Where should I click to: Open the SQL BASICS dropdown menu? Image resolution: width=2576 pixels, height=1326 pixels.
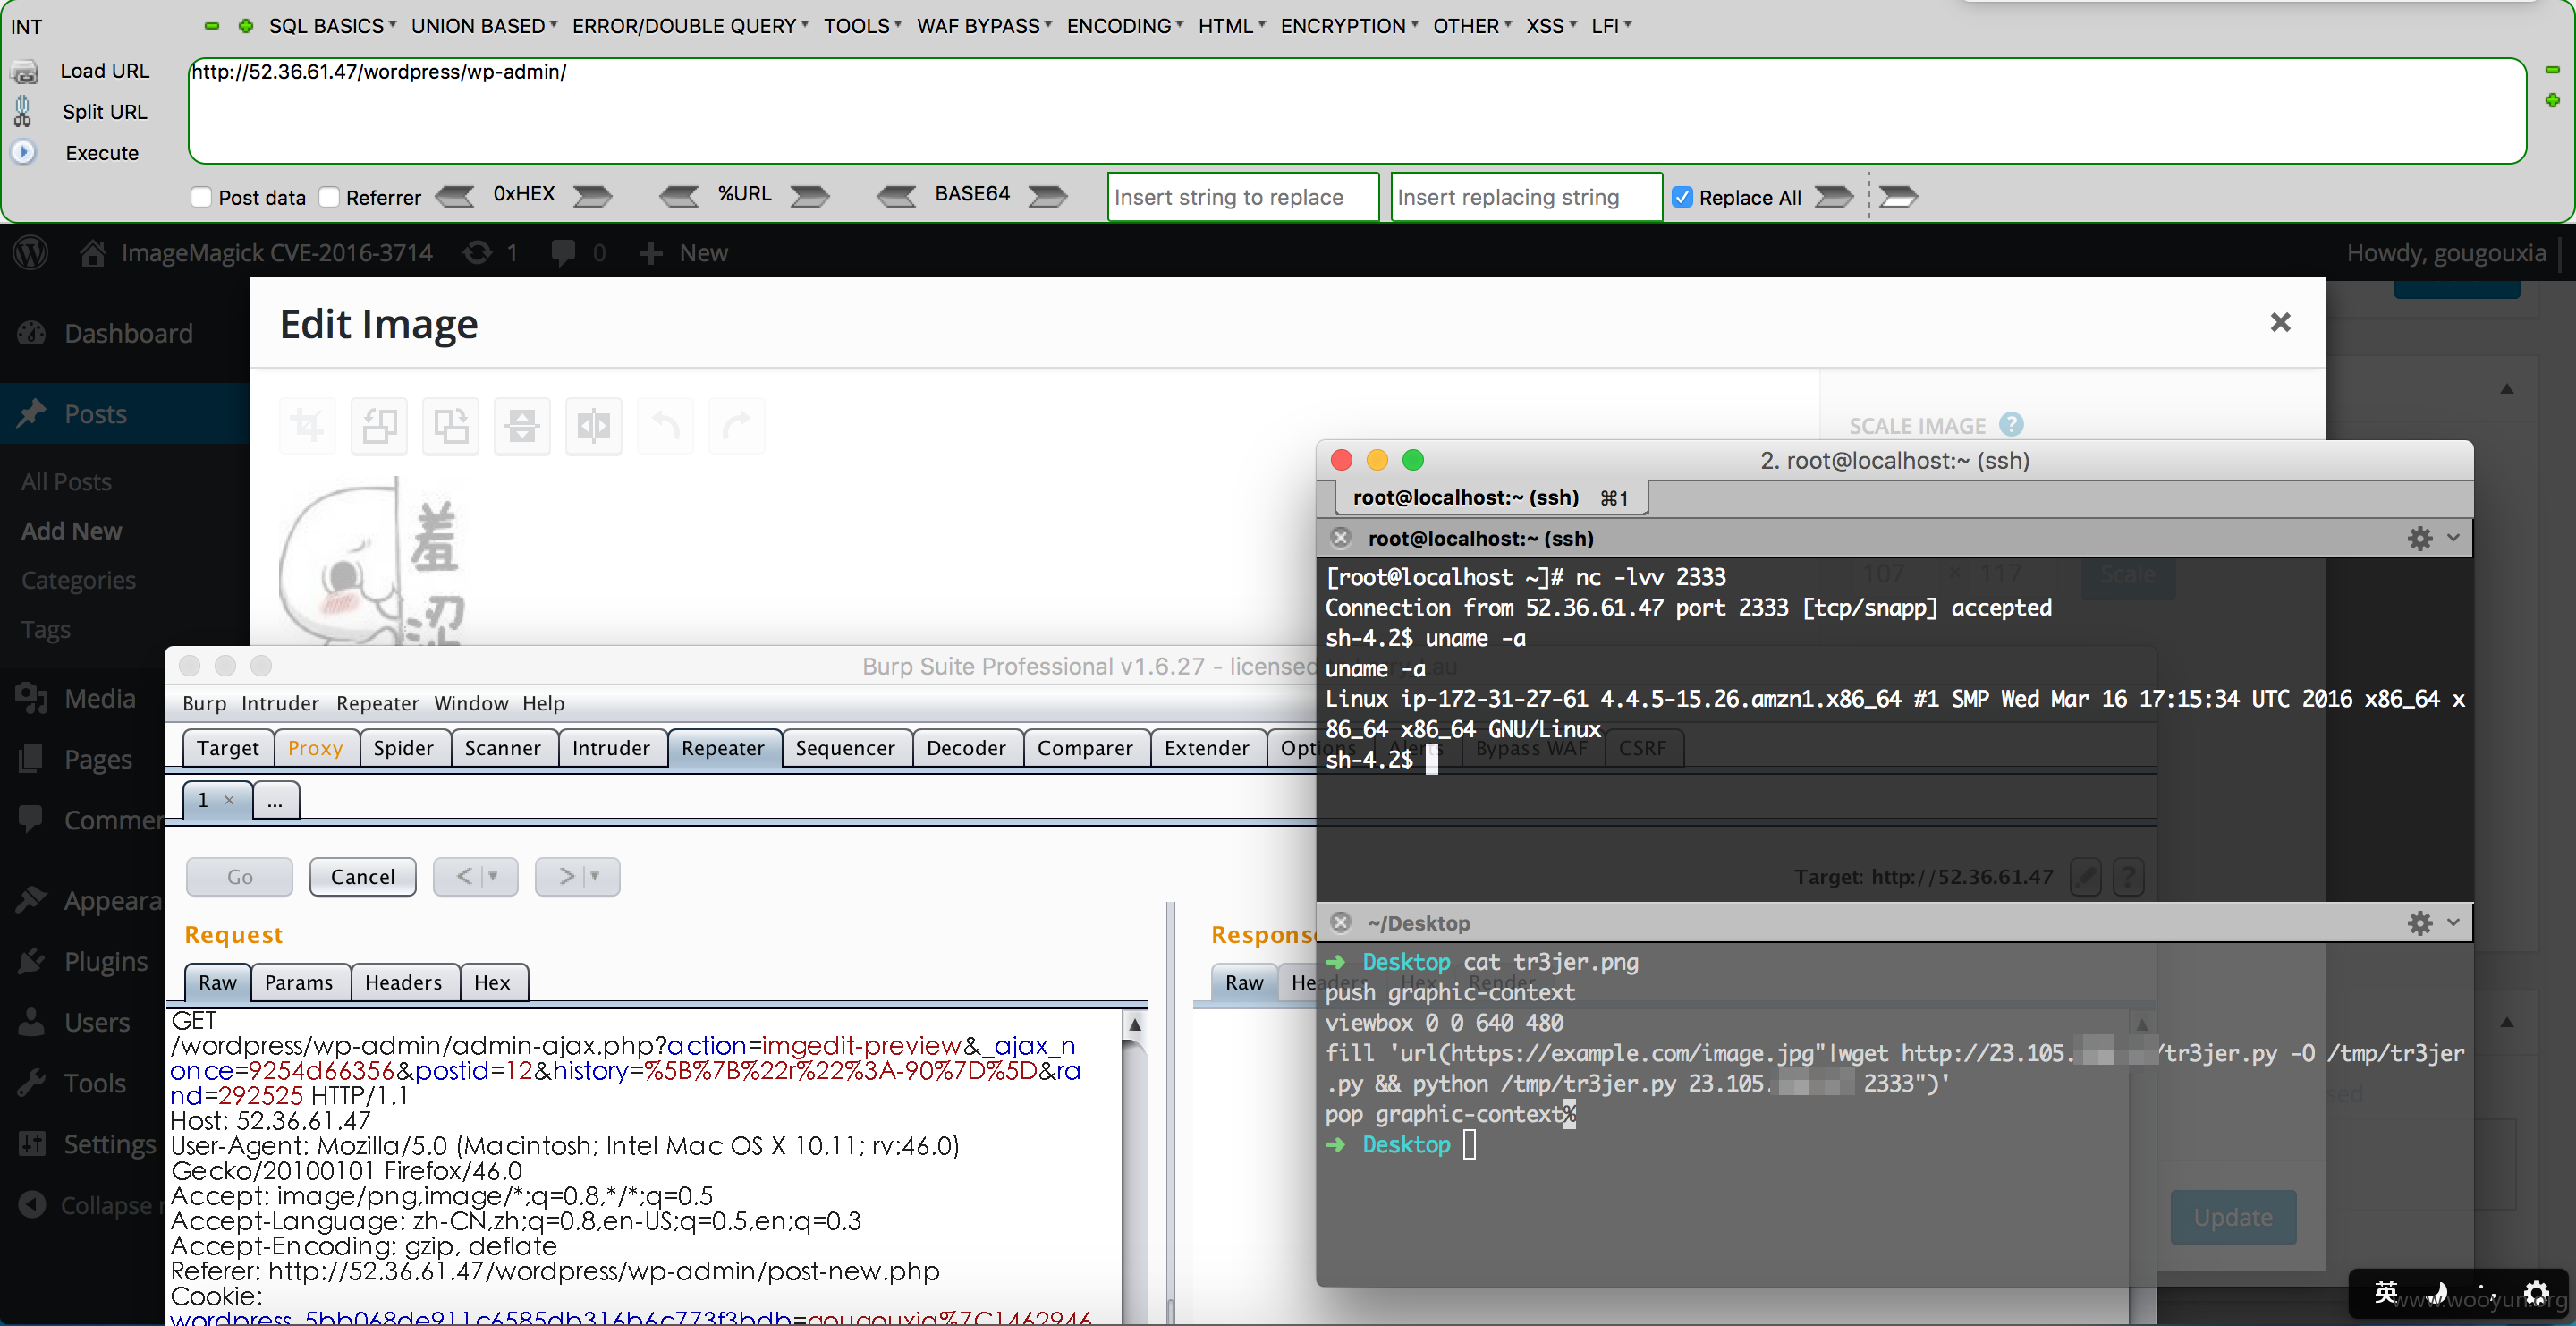tap(332, 26)
